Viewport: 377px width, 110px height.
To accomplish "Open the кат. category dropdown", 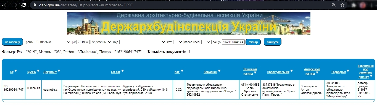I will [178, 42].
